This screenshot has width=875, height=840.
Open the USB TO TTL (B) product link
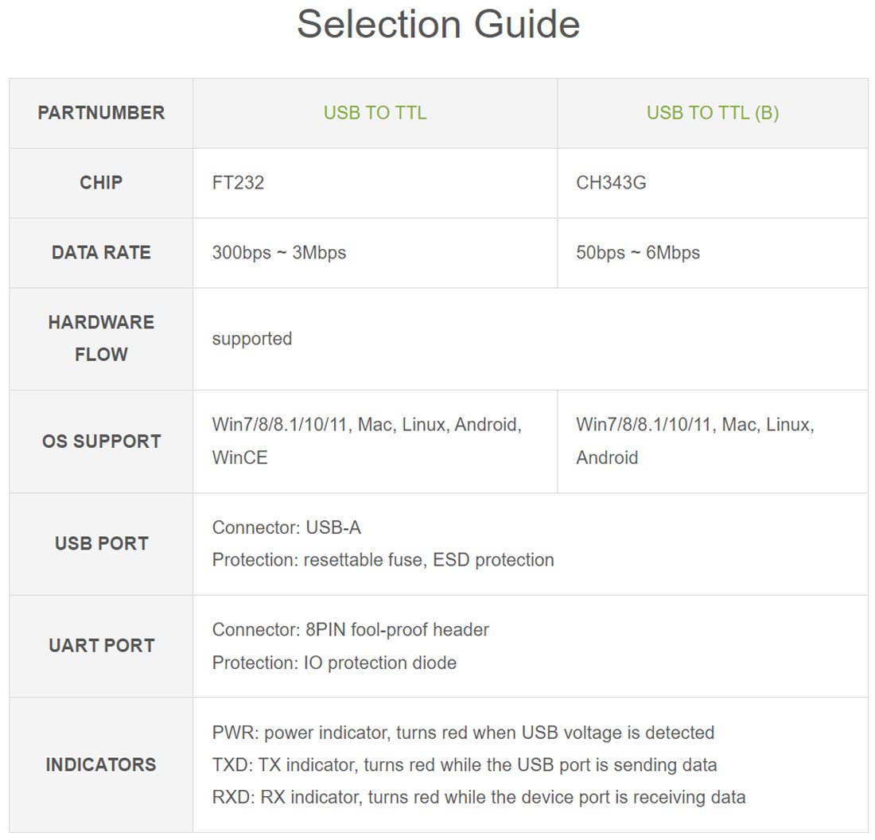click(712, 113)
